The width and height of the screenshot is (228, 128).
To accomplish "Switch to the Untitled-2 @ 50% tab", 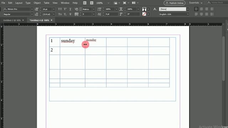I will coord(12,20).
